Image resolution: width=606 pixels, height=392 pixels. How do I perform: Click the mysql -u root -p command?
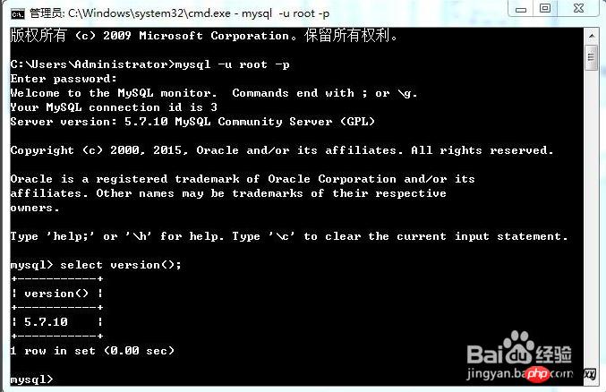[232, 64]
